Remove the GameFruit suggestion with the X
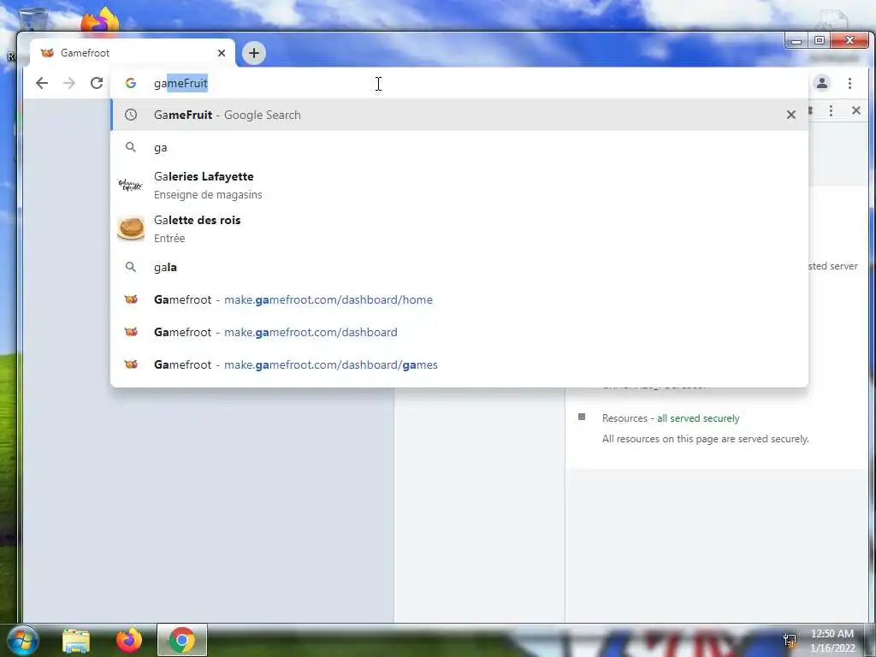This screenshot has width=876, height=657. pyautogui.click(x=791, y=115)
